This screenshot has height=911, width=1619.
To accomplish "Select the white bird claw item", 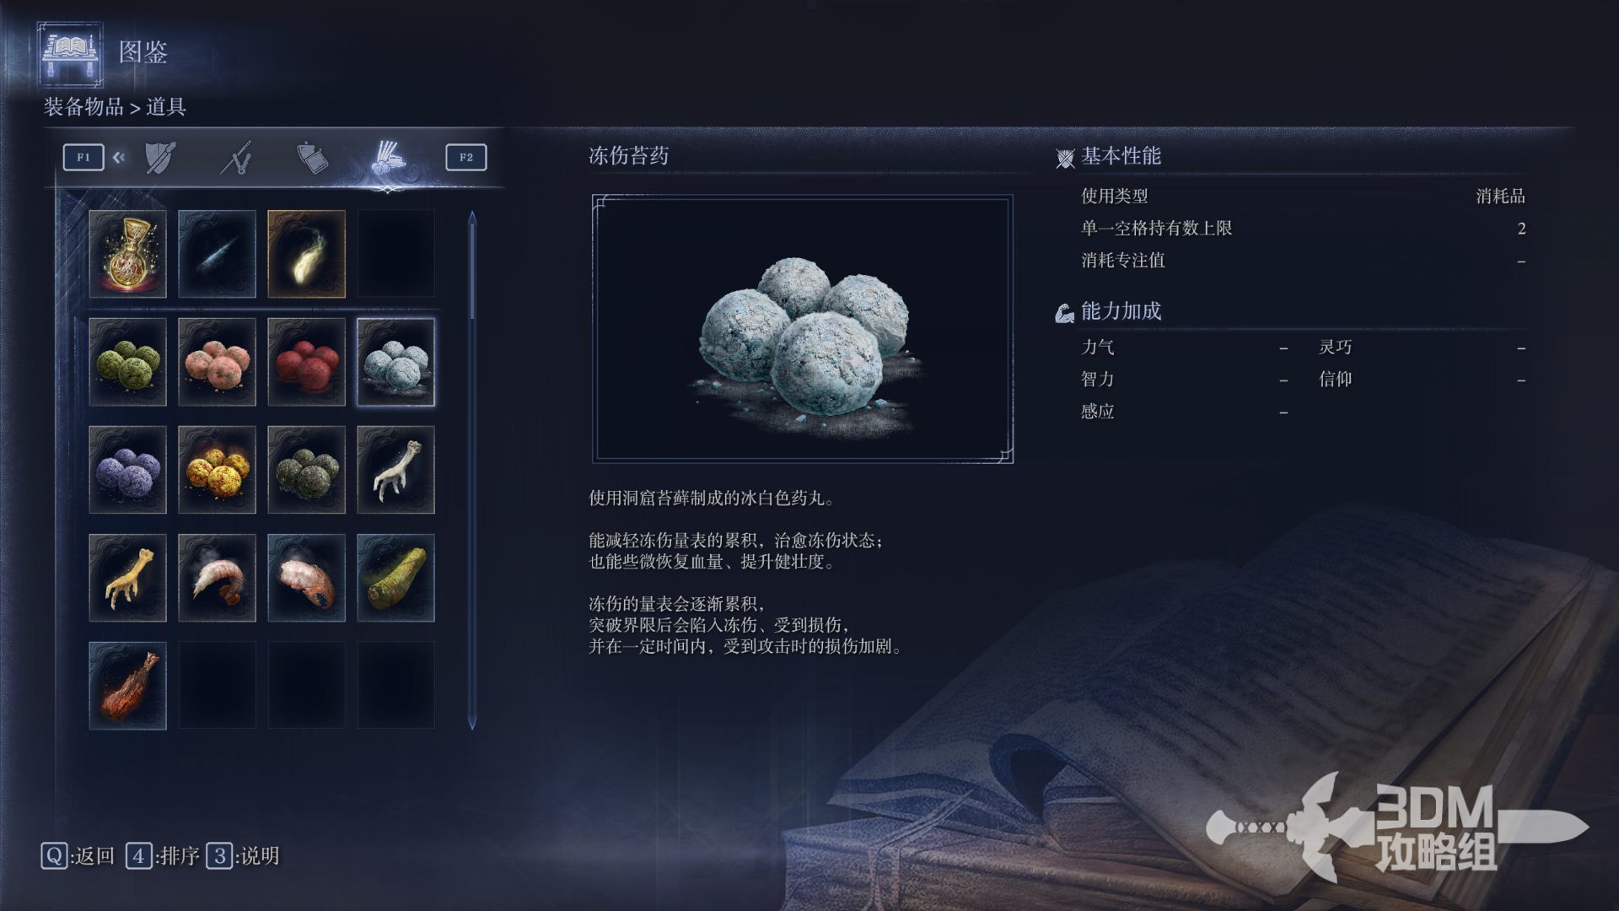I will [395, 470].
